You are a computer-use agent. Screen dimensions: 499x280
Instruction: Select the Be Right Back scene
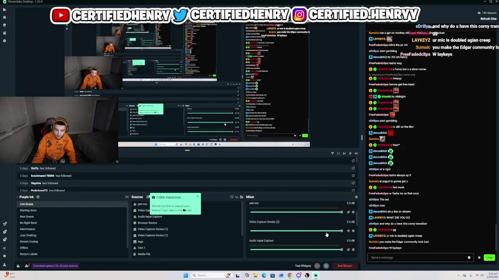coord(73,223)
